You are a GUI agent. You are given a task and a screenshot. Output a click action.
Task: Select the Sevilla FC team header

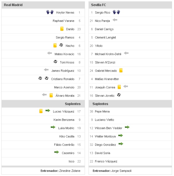[98, 5]
